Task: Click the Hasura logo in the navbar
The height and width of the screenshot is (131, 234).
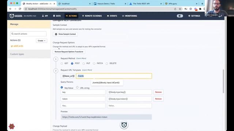Action: click(16, 16)
